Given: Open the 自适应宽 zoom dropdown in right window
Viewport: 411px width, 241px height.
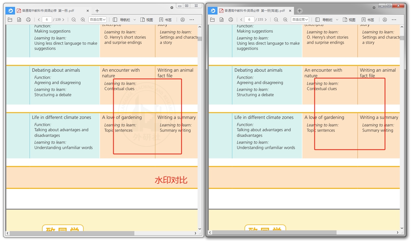Looking at the screenshot, I should coord(300,20).
